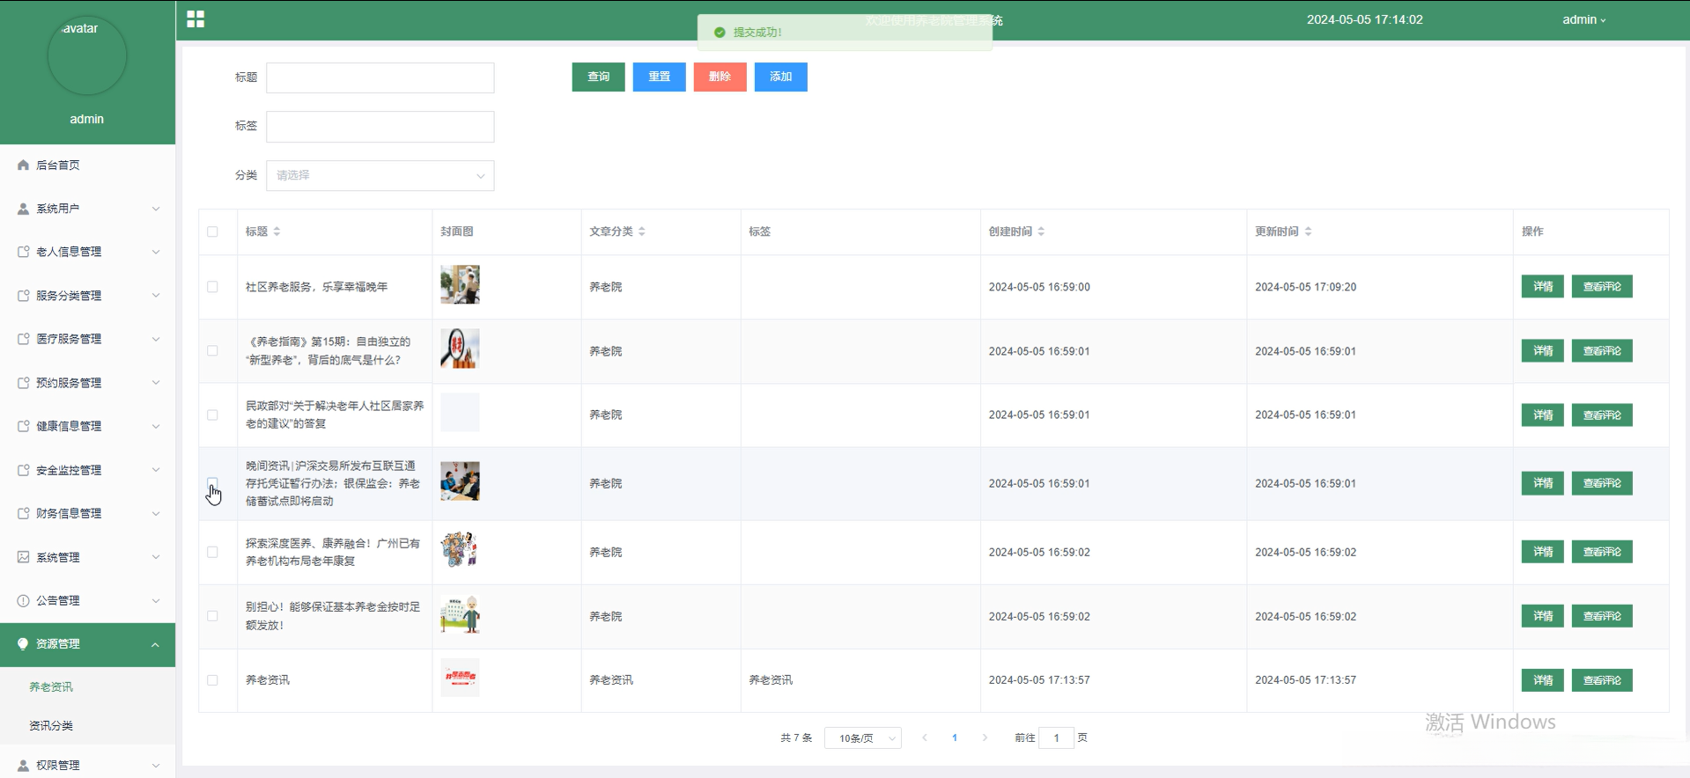The height and width of the screenshot is (778, 1690).
Task: Open 详情 for 社区养老服务 row
Action: click(x=1543, y=287)
